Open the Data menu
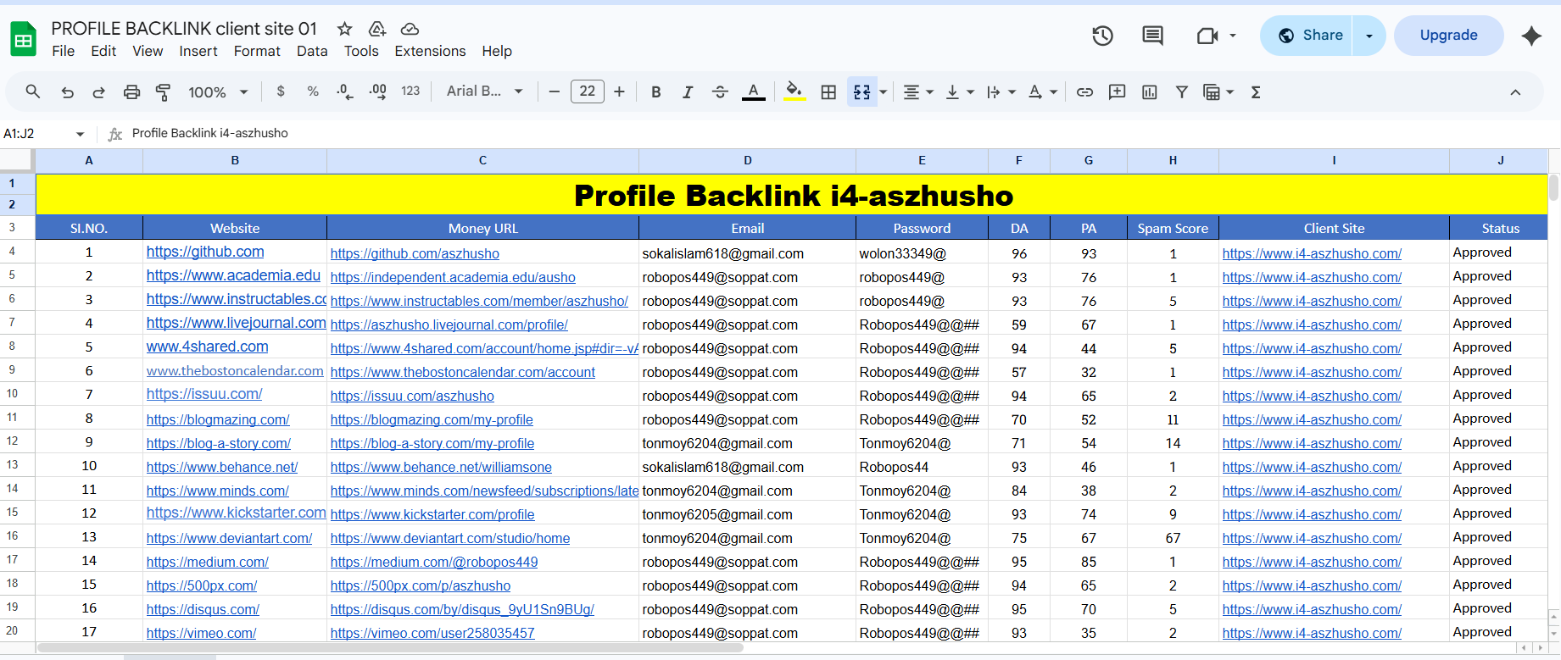The width and height of the screenshot is (1561, 660). point(312,51)
